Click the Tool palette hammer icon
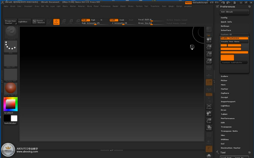The image size is (254, 158). (x=217, y=152)
